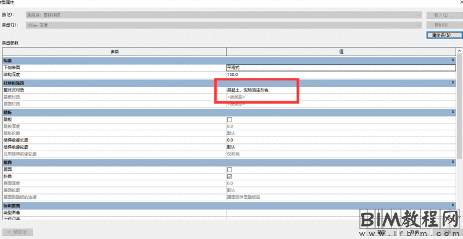
Task: Collapse the 踢面 section chevron
Action: [x=453, y=162]
